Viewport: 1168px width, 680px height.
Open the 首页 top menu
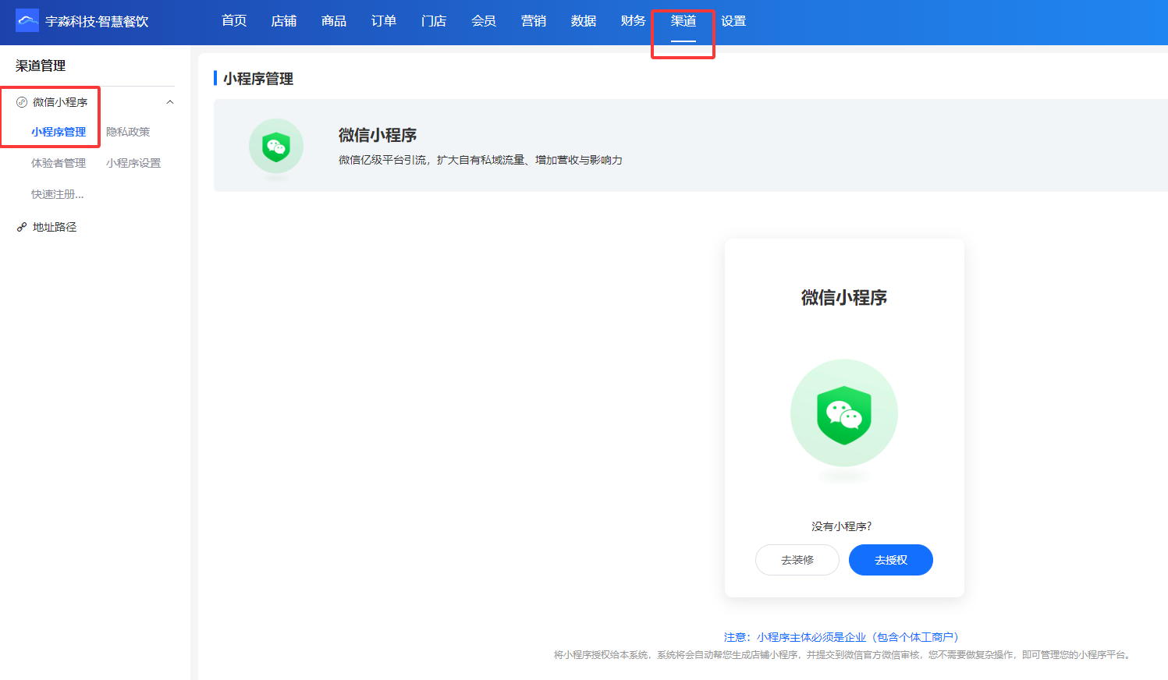pos(234,21)
